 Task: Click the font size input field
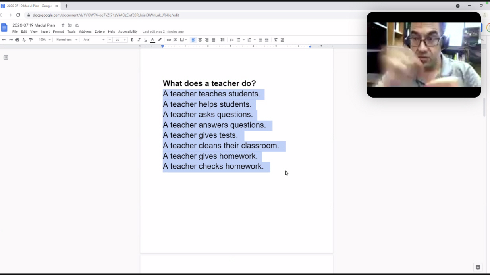click(117, 40)
